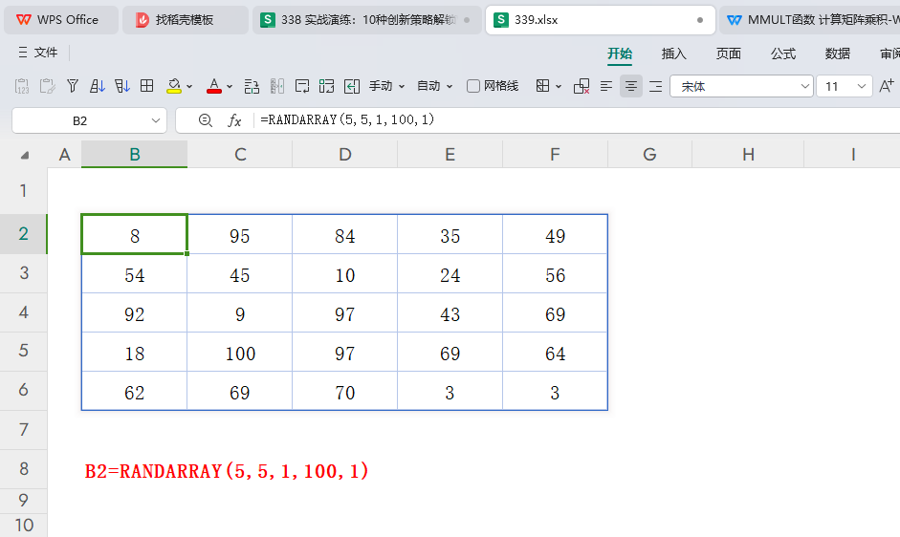This screenshot has height=537, width=900.
Task: Expand the Name Box dropdown arrow
Action: pos(156,120)
